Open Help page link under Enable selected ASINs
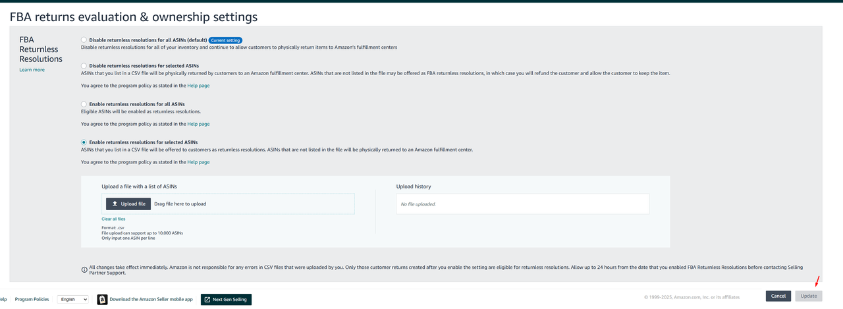 [x=198, y=162]
